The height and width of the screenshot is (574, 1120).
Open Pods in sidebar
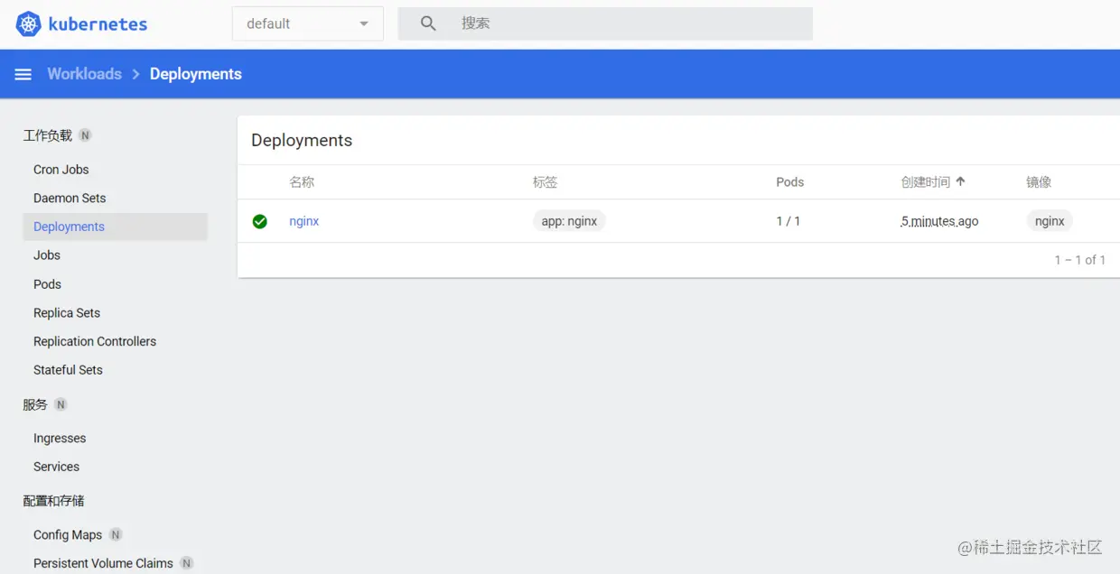pyautogui.click(x=47, y=284)
